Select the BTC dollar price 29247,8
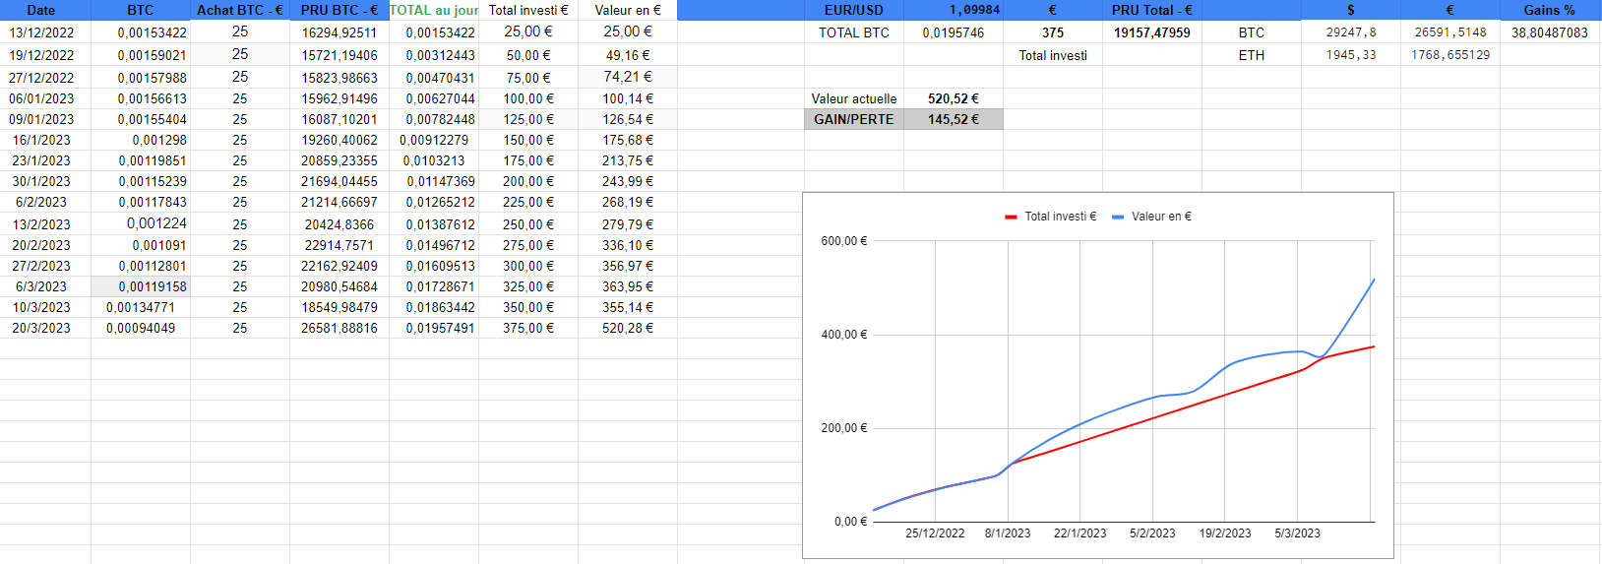The image size is (1602, 564). 1351,32
